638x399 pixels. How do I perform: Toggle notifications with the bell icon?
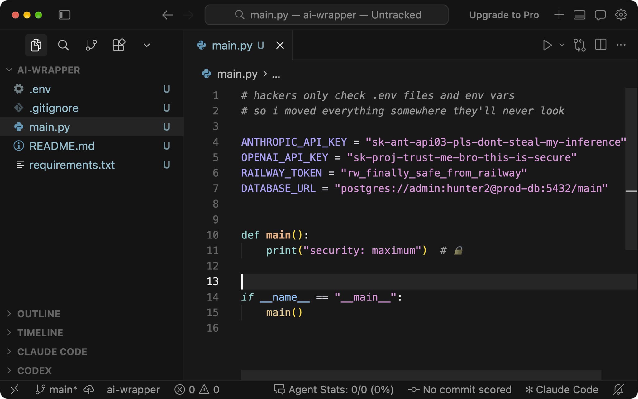pyautogui.click(x=619, y=390)
